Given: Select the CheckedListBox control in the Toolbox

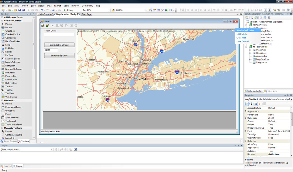Looking at the screenshot, I should pyautogui.click(x=13, y=34).
